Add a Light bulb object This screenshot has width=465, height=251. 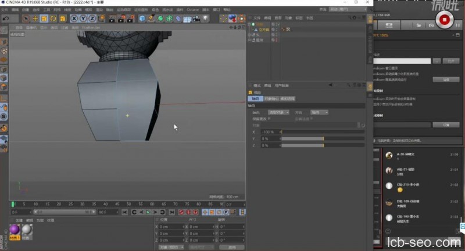click(205, 19)
